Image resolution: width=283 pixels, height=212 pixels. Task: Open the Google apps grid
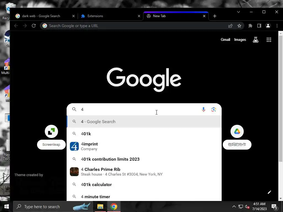pos(269,40)
